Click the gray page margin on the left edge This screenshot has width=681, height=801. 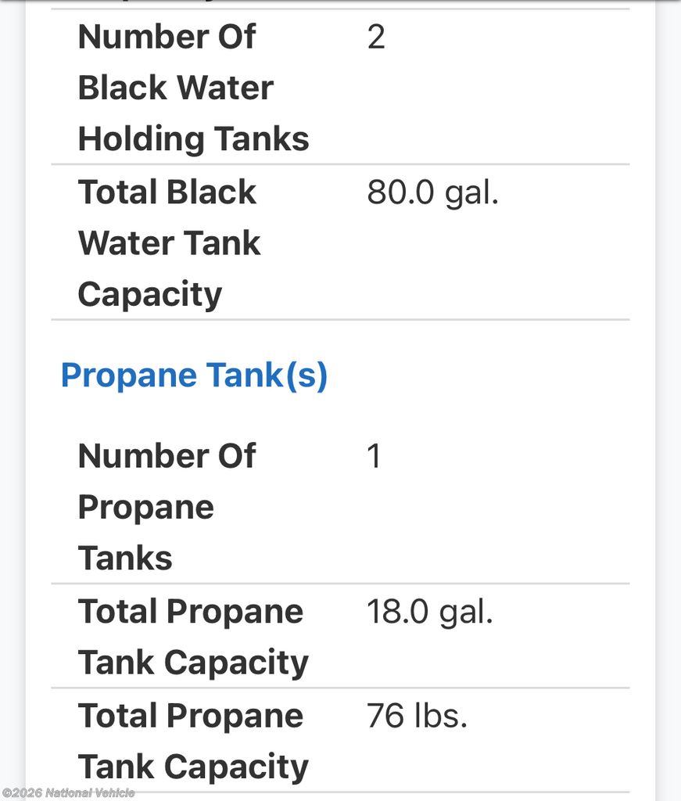click(12, 391)
